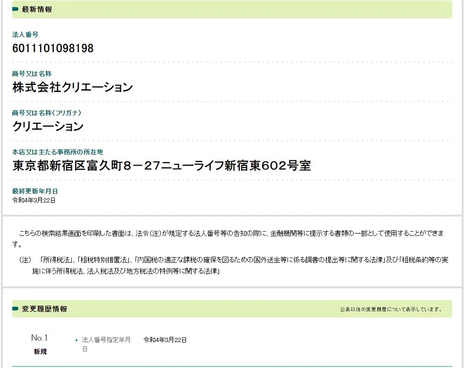Click the green marker beside 変更履歴情報 heading
465x368 pixels.
[15, 309]
